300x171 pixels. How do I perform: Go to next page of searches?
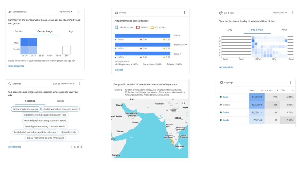81,147
